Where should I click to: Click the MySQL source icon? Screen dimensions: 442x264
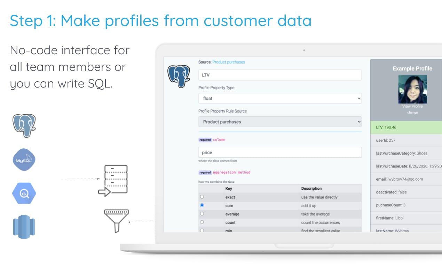[x=24, y=160]
